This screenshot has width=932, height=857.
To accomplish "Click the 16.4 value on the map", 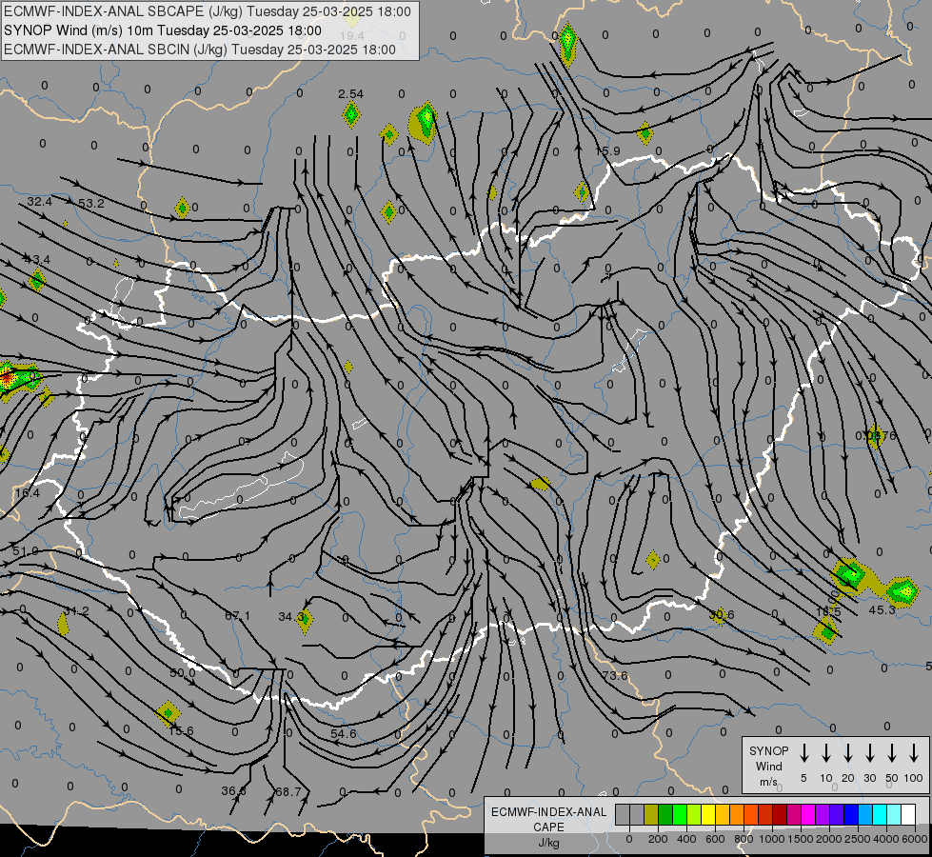I will click(x=28, y=493).
